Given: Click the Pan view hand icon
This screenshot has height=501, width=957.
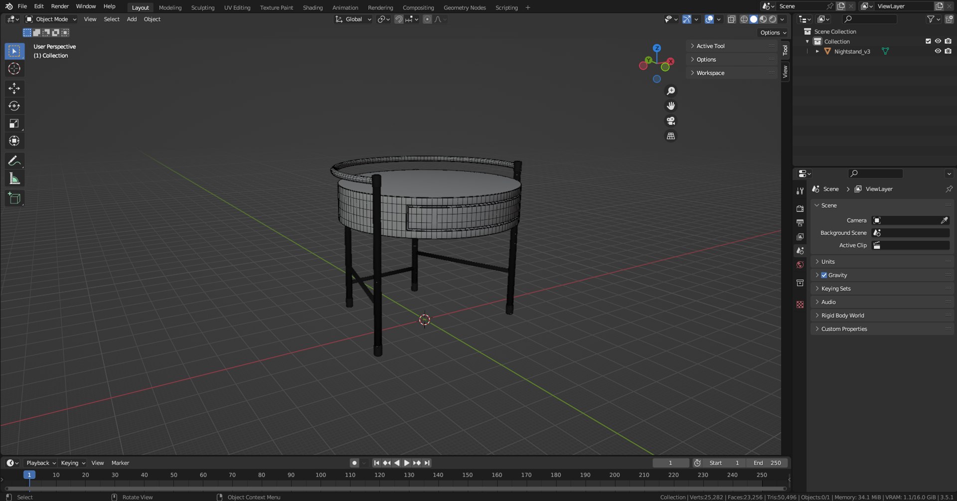Looking at the screenshot, I should click(671, 105).
